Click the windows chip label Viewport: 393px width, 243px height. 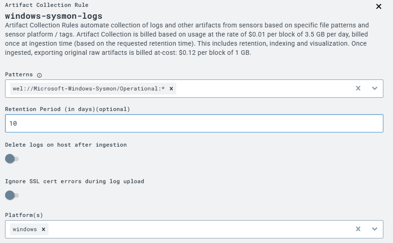(25, 229)
